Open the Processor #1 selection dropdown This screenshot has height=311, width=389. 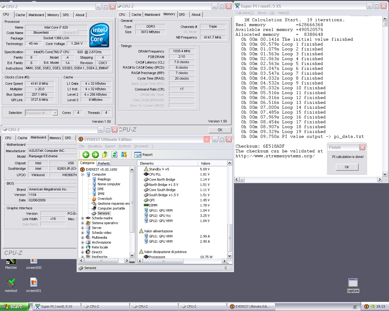55,113
